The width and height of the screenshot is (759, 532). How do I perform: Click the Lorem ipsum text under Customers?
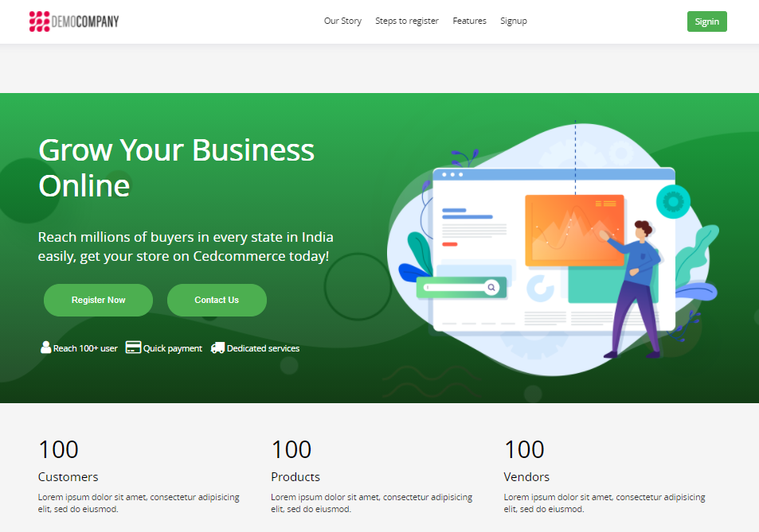click(139, 503)
